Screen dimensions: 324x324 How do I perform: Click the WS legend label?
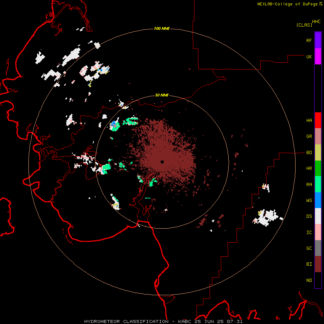[309, 201]
